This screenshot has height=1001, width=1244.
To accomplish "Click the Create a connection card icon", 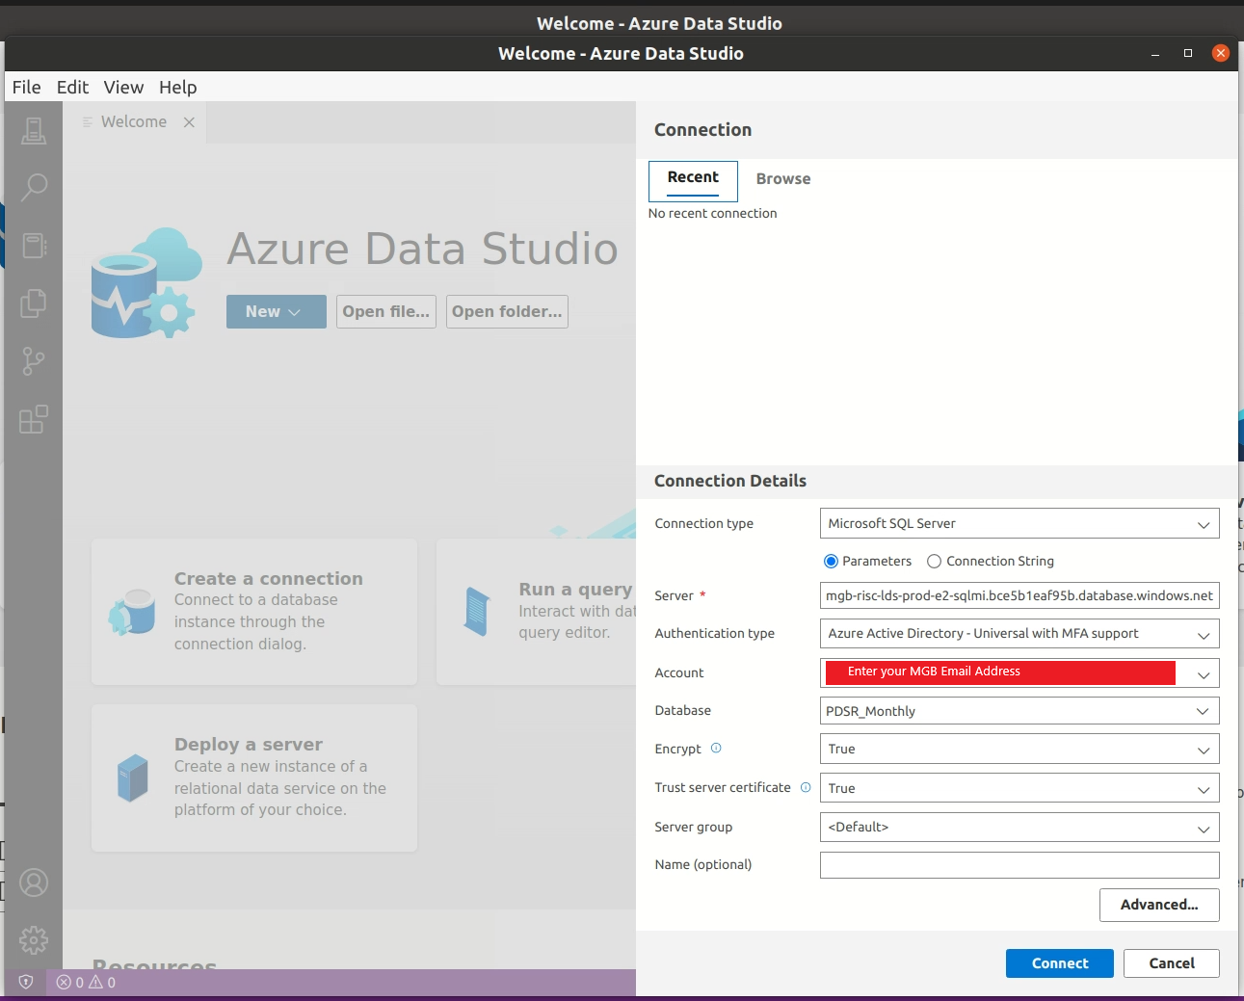I will click(132, 612).
